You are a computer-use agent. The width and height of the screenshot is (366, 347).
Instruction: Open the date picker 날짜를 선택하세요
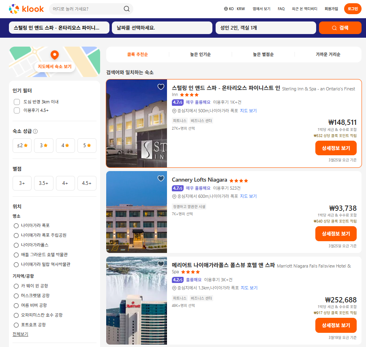point(162,28)
